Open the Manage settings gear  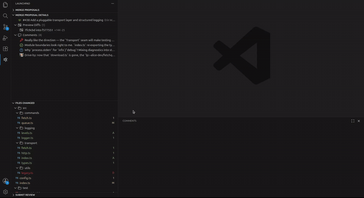(x=5, y=192)
